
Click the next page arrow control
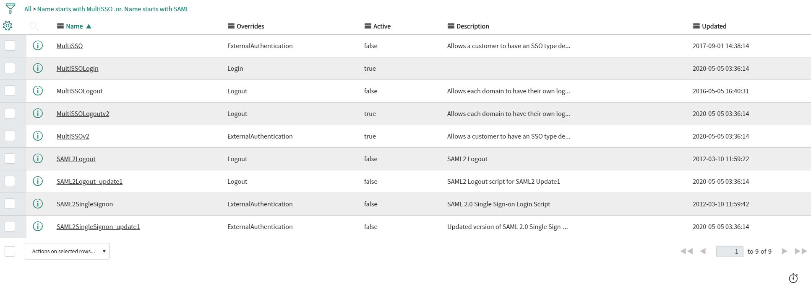[784, 251]
